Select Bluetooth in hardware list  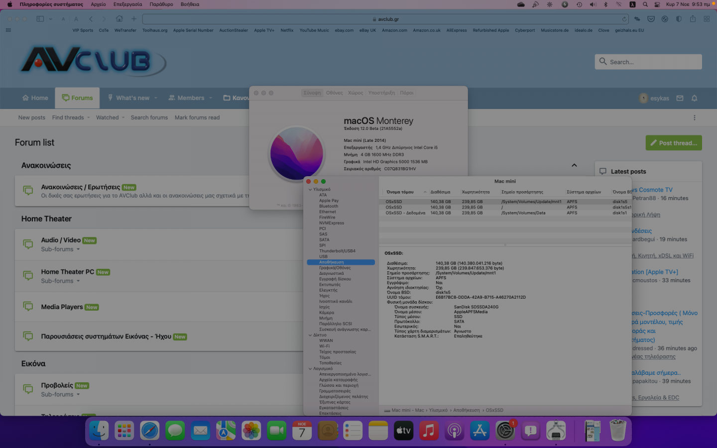tap(329, 206)
